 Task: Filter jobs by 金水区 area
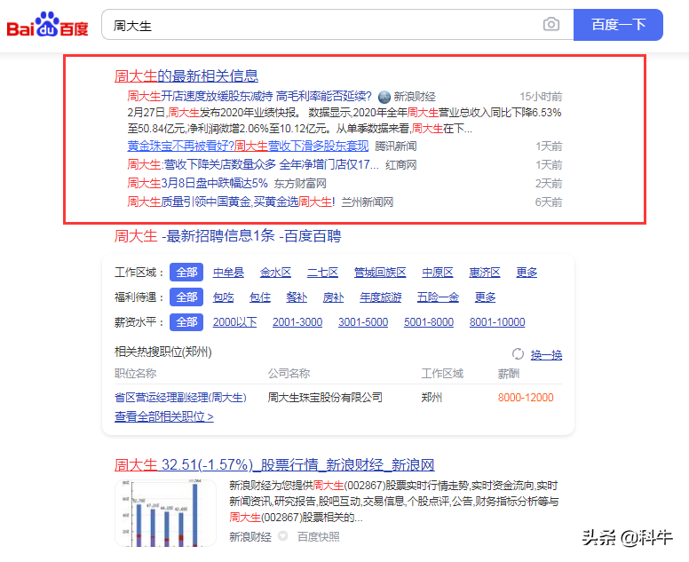[x=275, y=273]
